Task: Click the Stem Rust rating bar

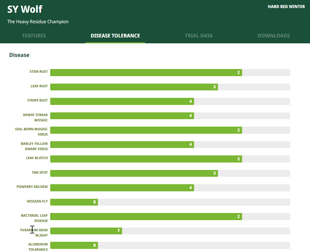Action: [170, 72]
